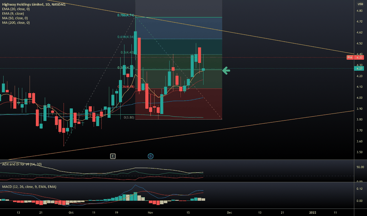The image size is (367, 216).
Task: Select the 0(3.80) Fibonacci level label
Action: [129, 117]
